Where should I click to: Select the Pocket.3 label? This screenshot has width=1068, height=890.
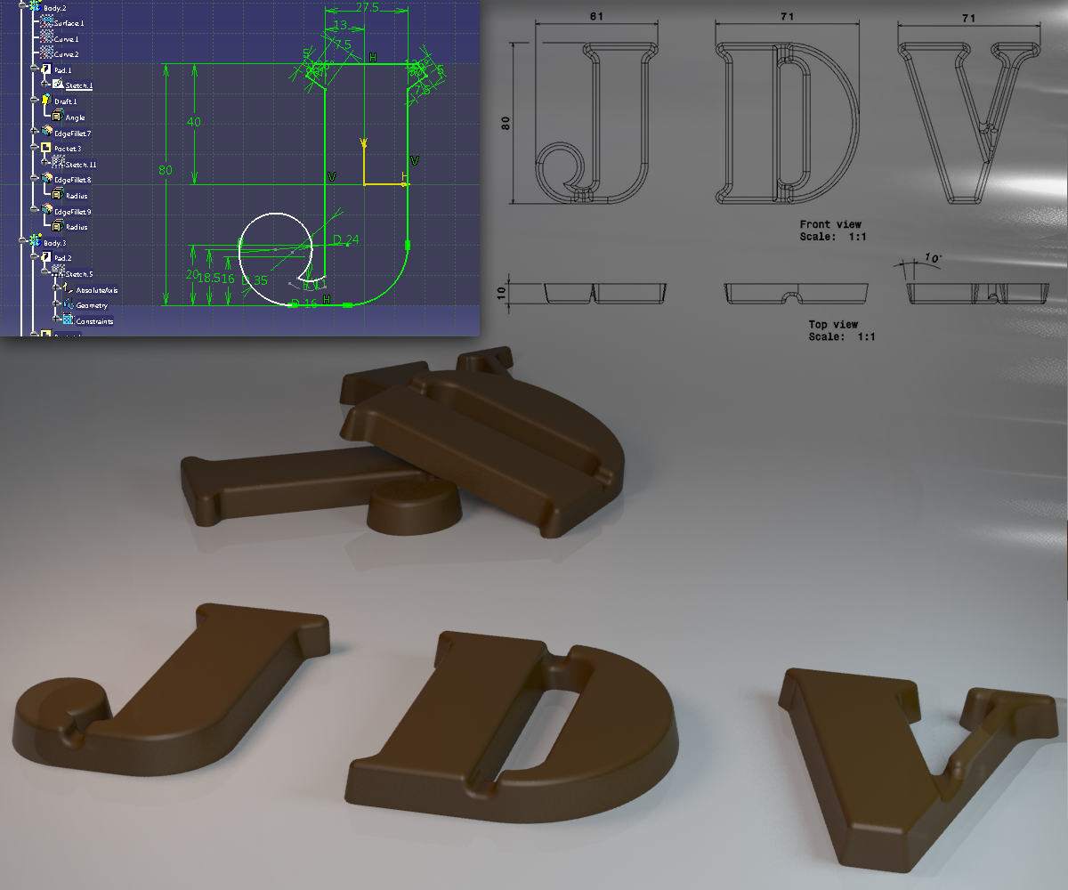coord(67,149)
